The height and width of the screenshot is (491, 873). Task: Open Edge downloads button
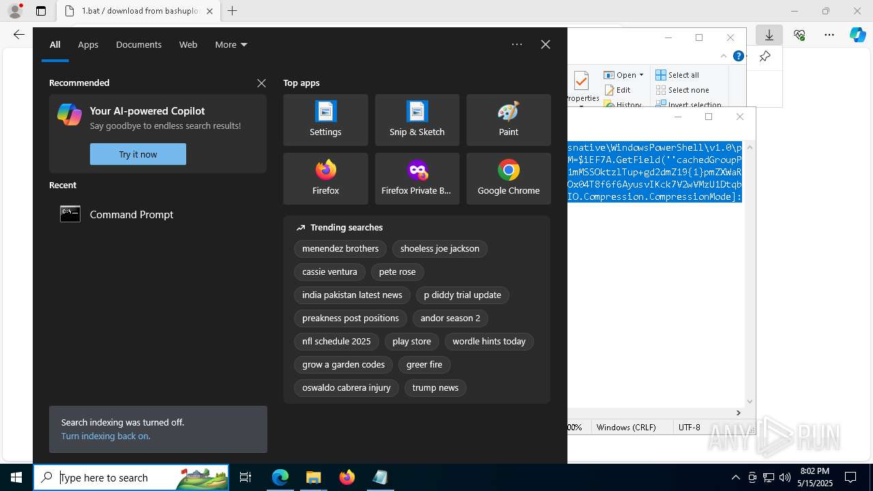(x=769, y=35)
